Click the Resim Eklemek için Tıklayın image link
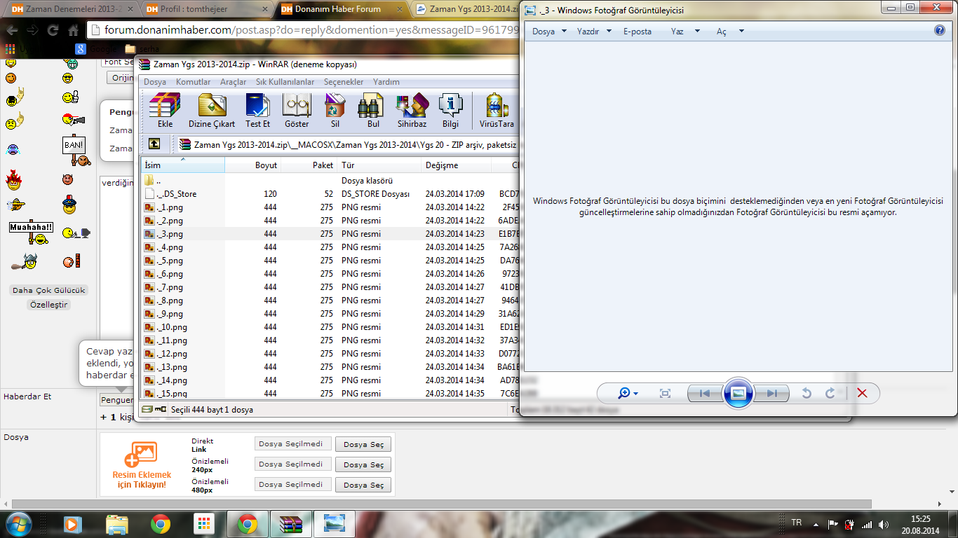 coord(141,465)
